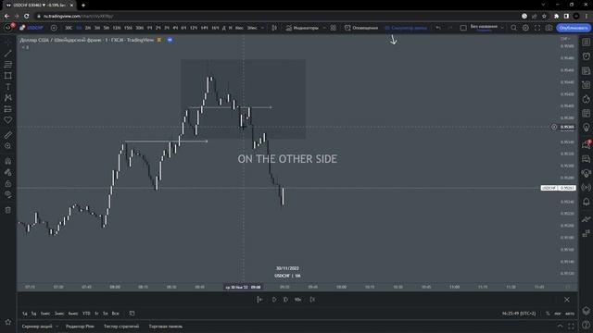Open the timezone clock 16:25:49 (UTC+2)

pyautogui.click(x=519, y=314)
